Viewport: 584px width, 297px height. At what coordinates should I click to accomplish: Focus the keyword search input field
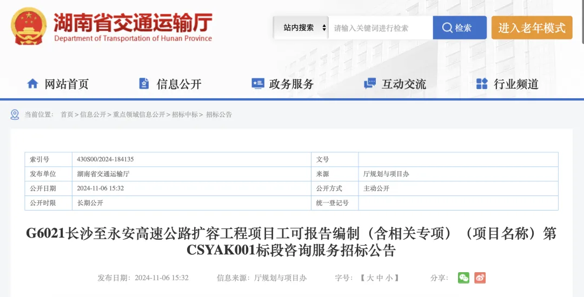point(381,28)
